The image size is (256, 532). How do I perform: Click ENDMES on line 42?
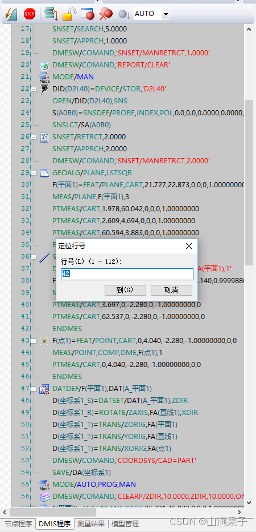[67, 328]
